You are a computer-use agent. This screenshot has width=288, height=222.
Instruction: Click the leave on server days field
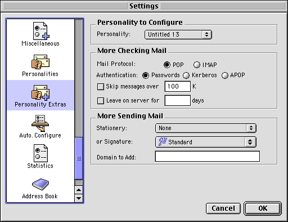click(178, 100)
